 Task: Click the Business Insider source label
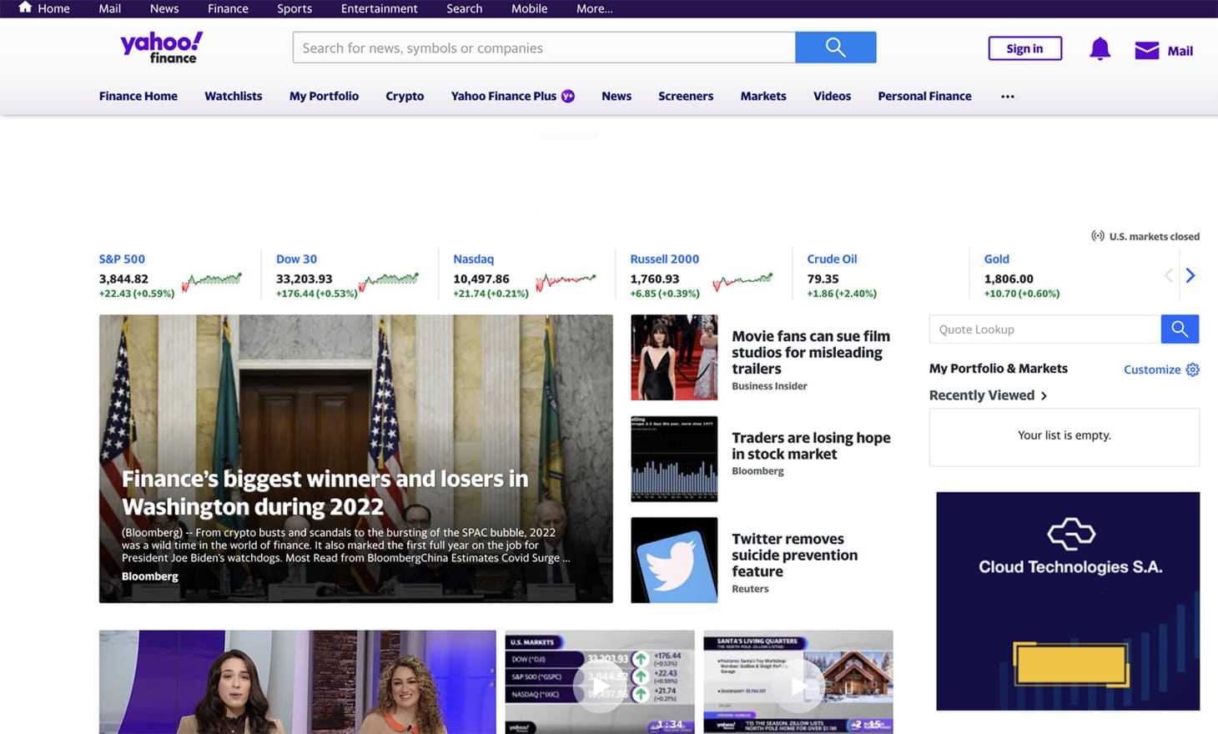[769, 386]
